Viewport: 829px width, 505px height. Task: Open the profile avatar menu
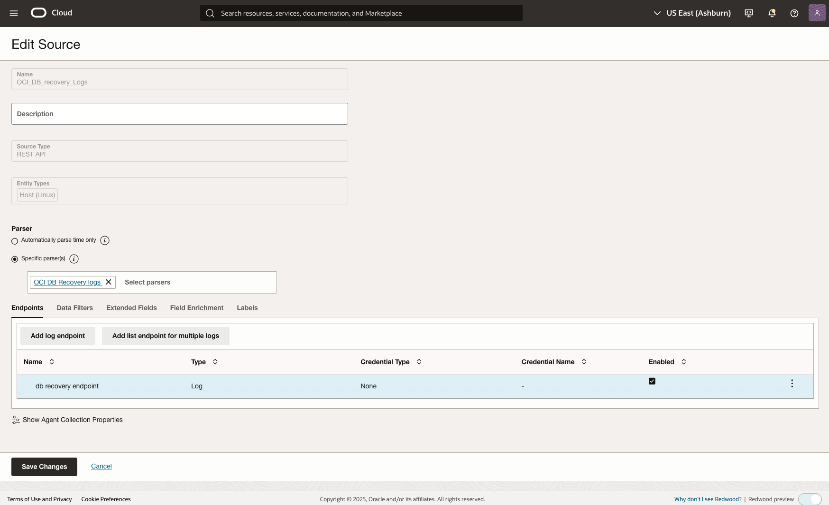tap(817, 13)
